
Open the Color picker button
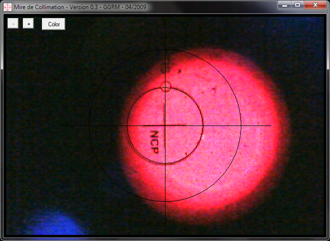point(53,24)
